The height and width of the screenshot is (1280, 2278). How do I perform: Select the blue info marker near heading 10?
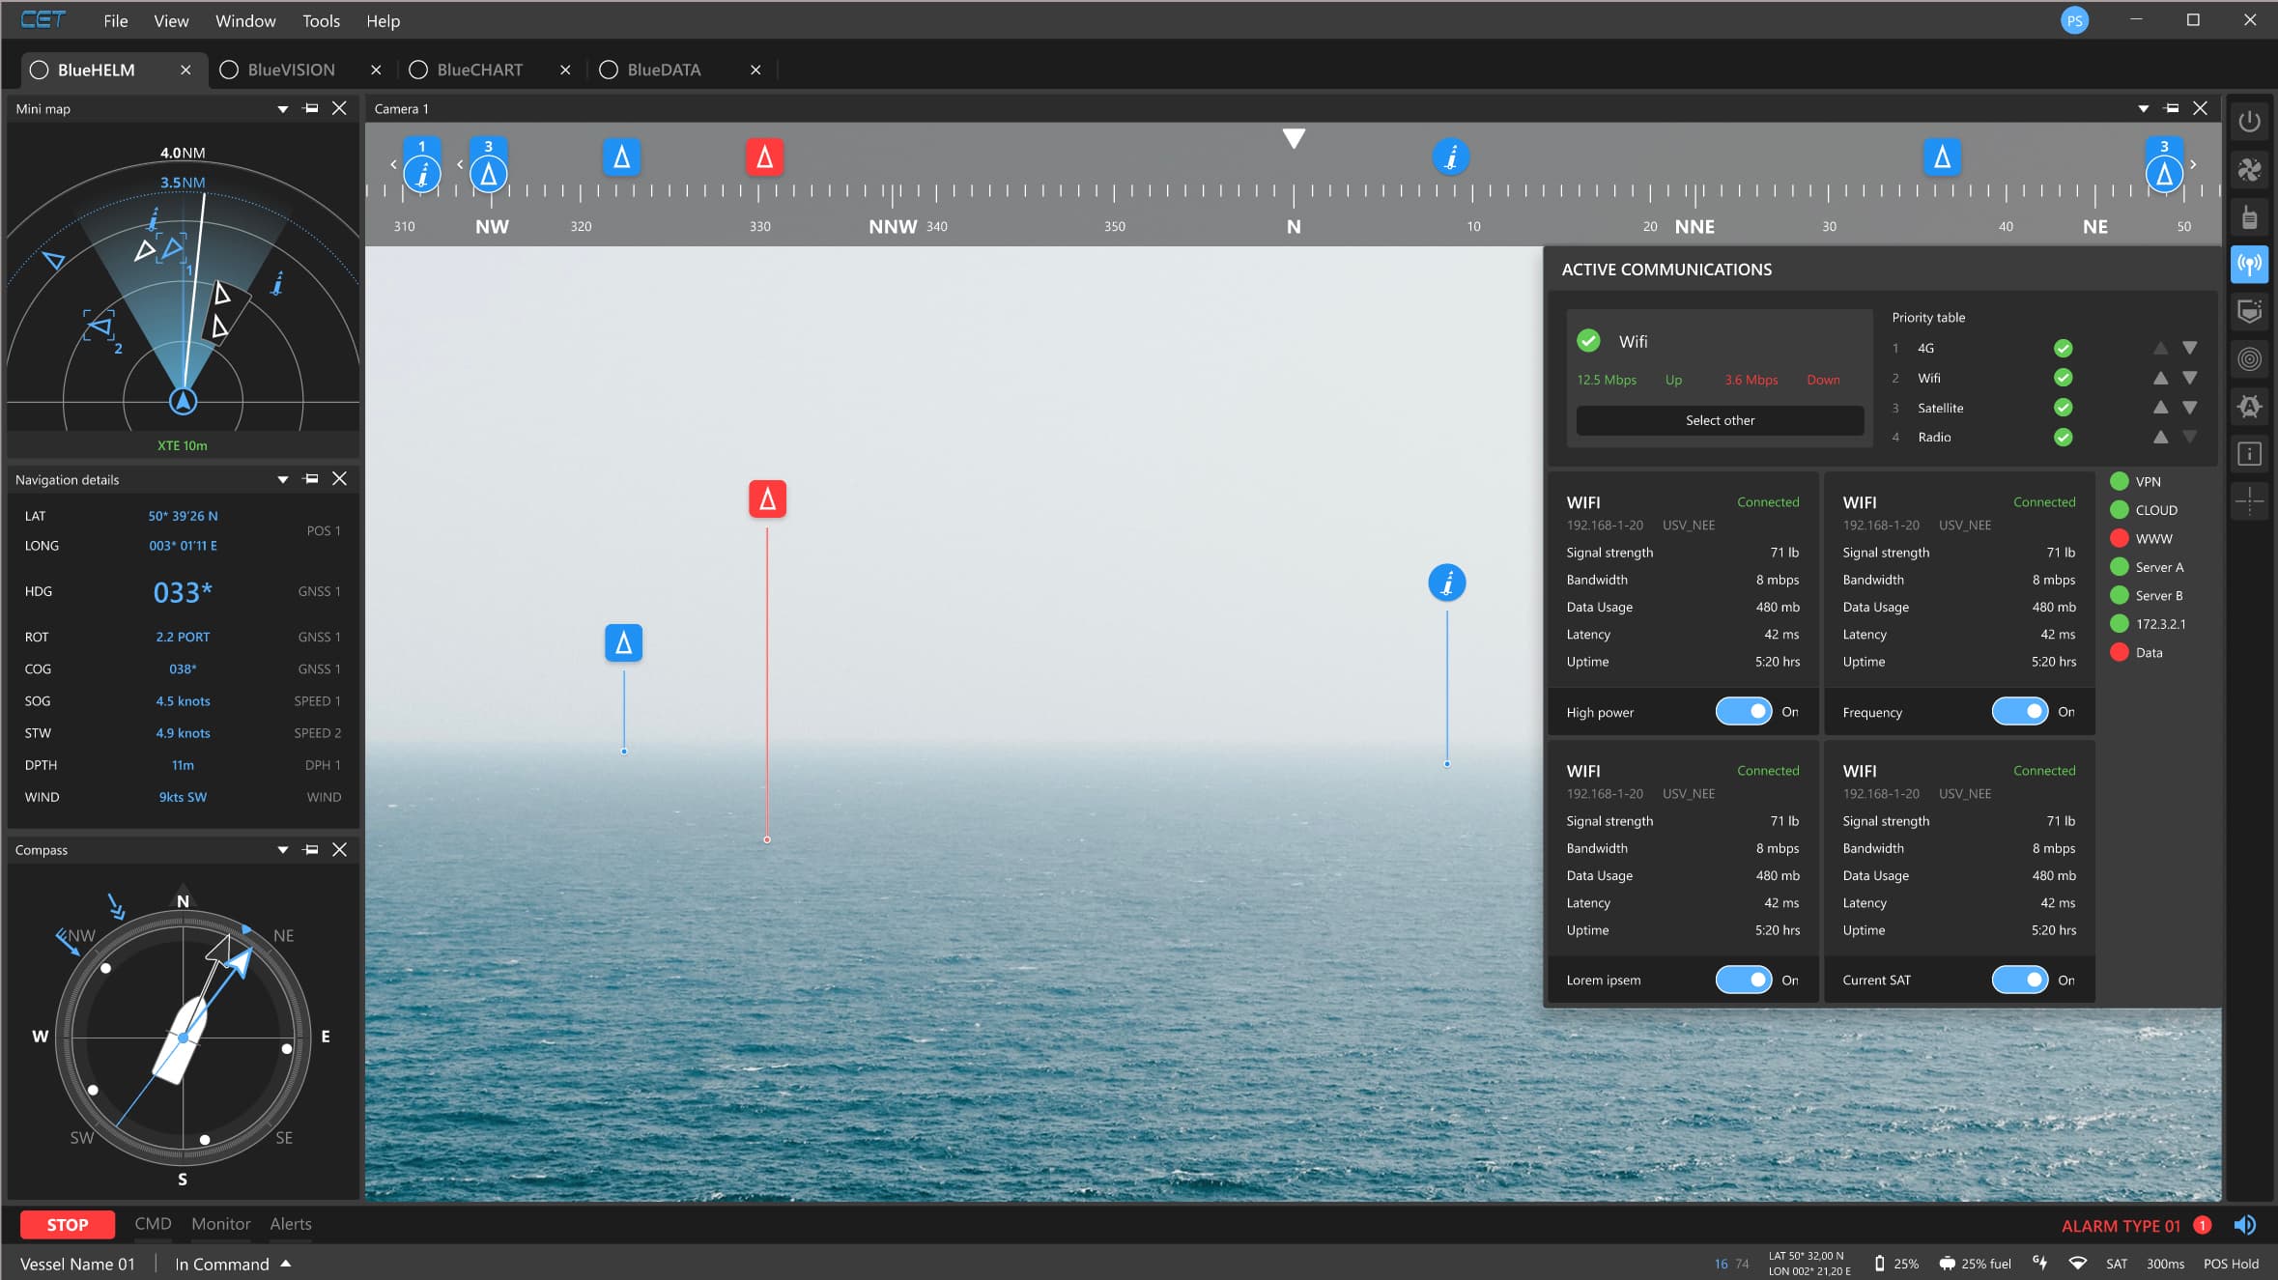click(x=1450, y=156)
